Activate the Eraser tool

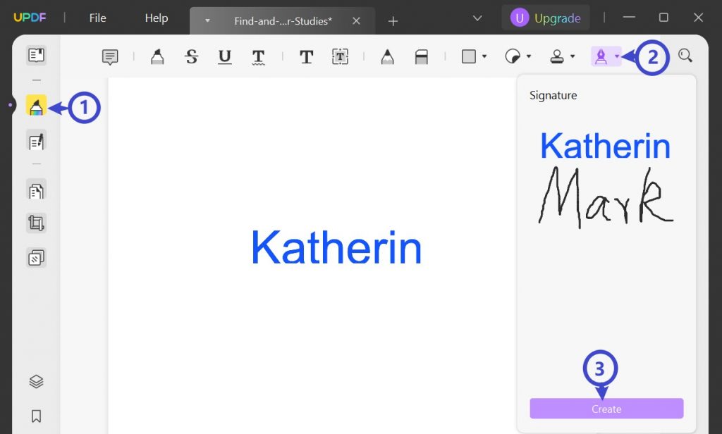pos(422,56)
